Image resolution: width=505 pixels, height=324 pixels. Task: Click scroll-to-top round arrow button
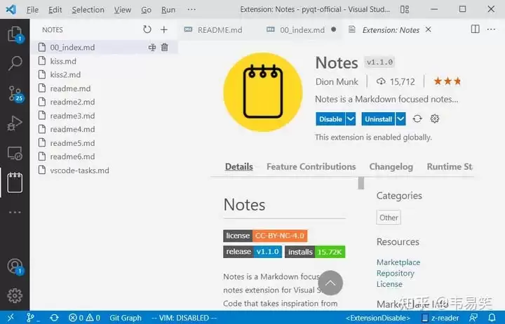click(x=330, y=283)
